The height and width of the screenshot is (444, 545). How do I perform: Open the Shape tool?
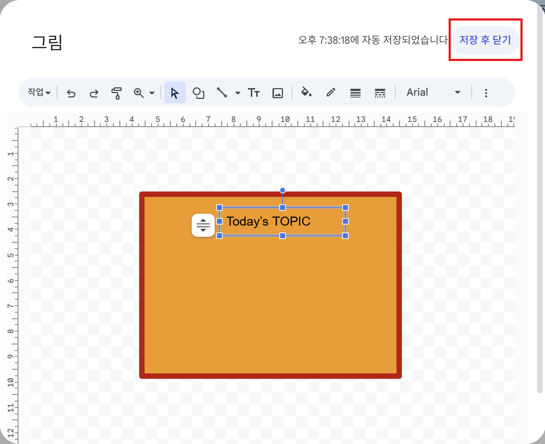click(x=198, y=93)
